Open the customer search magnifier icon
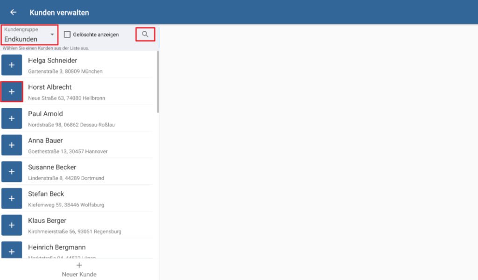Screen dimensions: 478x280 tap(145, 35)
